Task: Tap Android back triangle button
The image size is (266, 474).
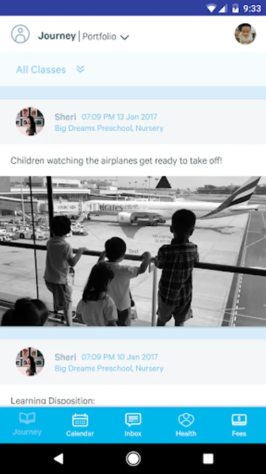Action: [58, 459]
